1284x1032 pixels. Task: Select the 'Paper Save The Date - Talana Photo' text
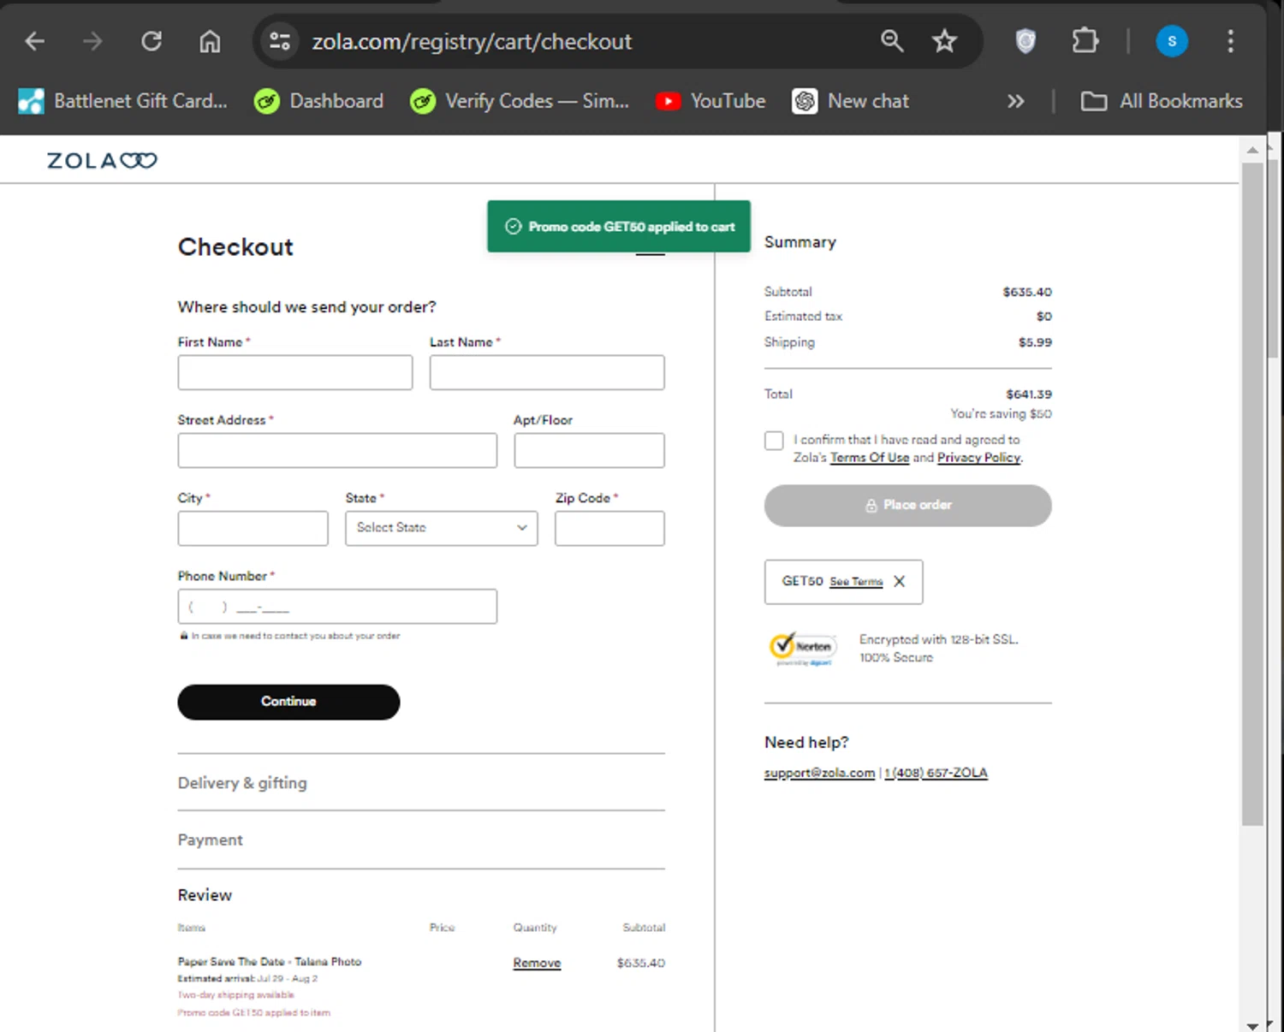click(x=270, y=962)
